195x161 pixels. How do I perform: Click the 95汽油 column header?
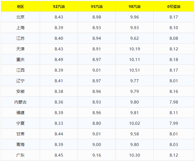pyautogui.click(x=97, y=7)
